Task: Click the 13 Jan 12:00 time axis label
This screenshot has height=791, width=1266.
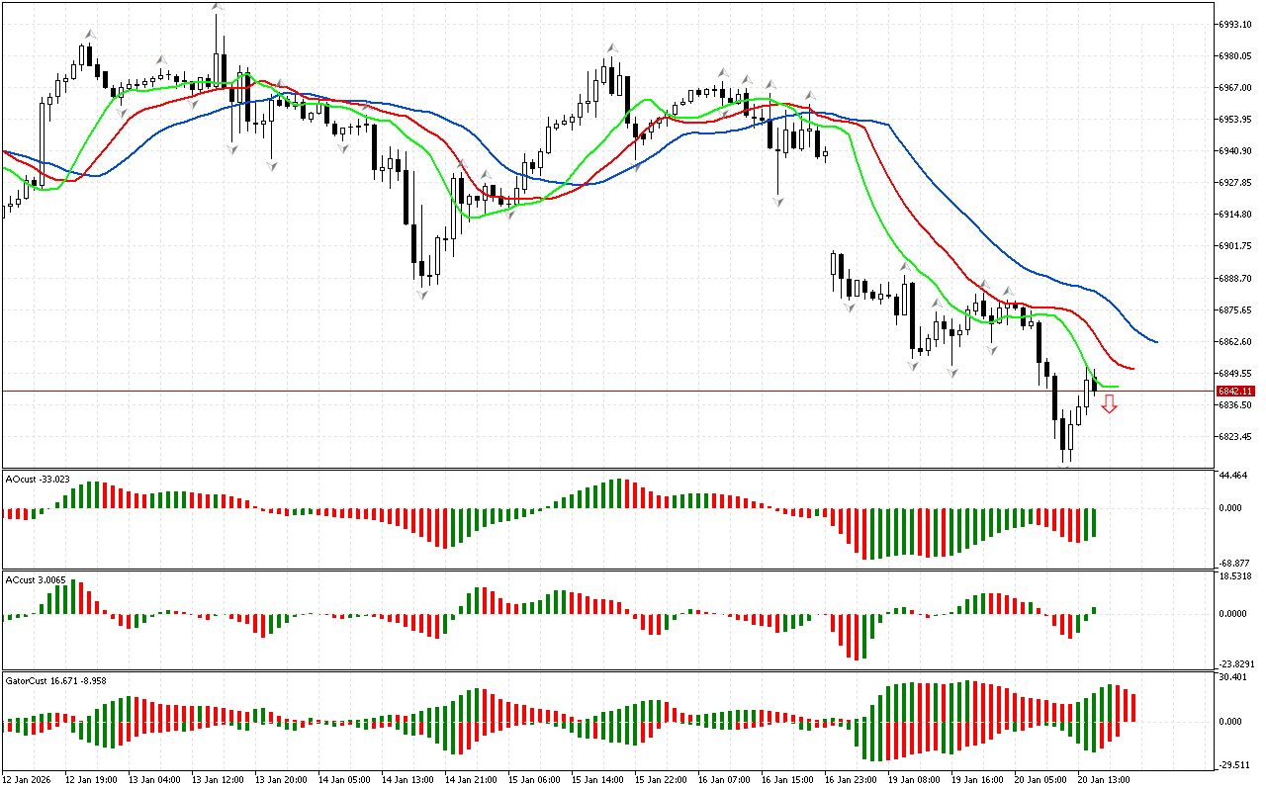Action: pos(218,779)
